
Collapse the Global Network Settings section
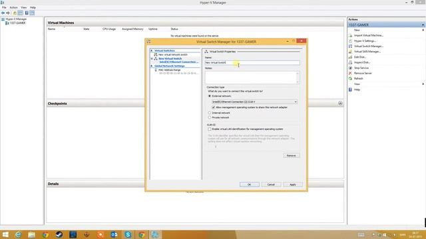[152, 66]
